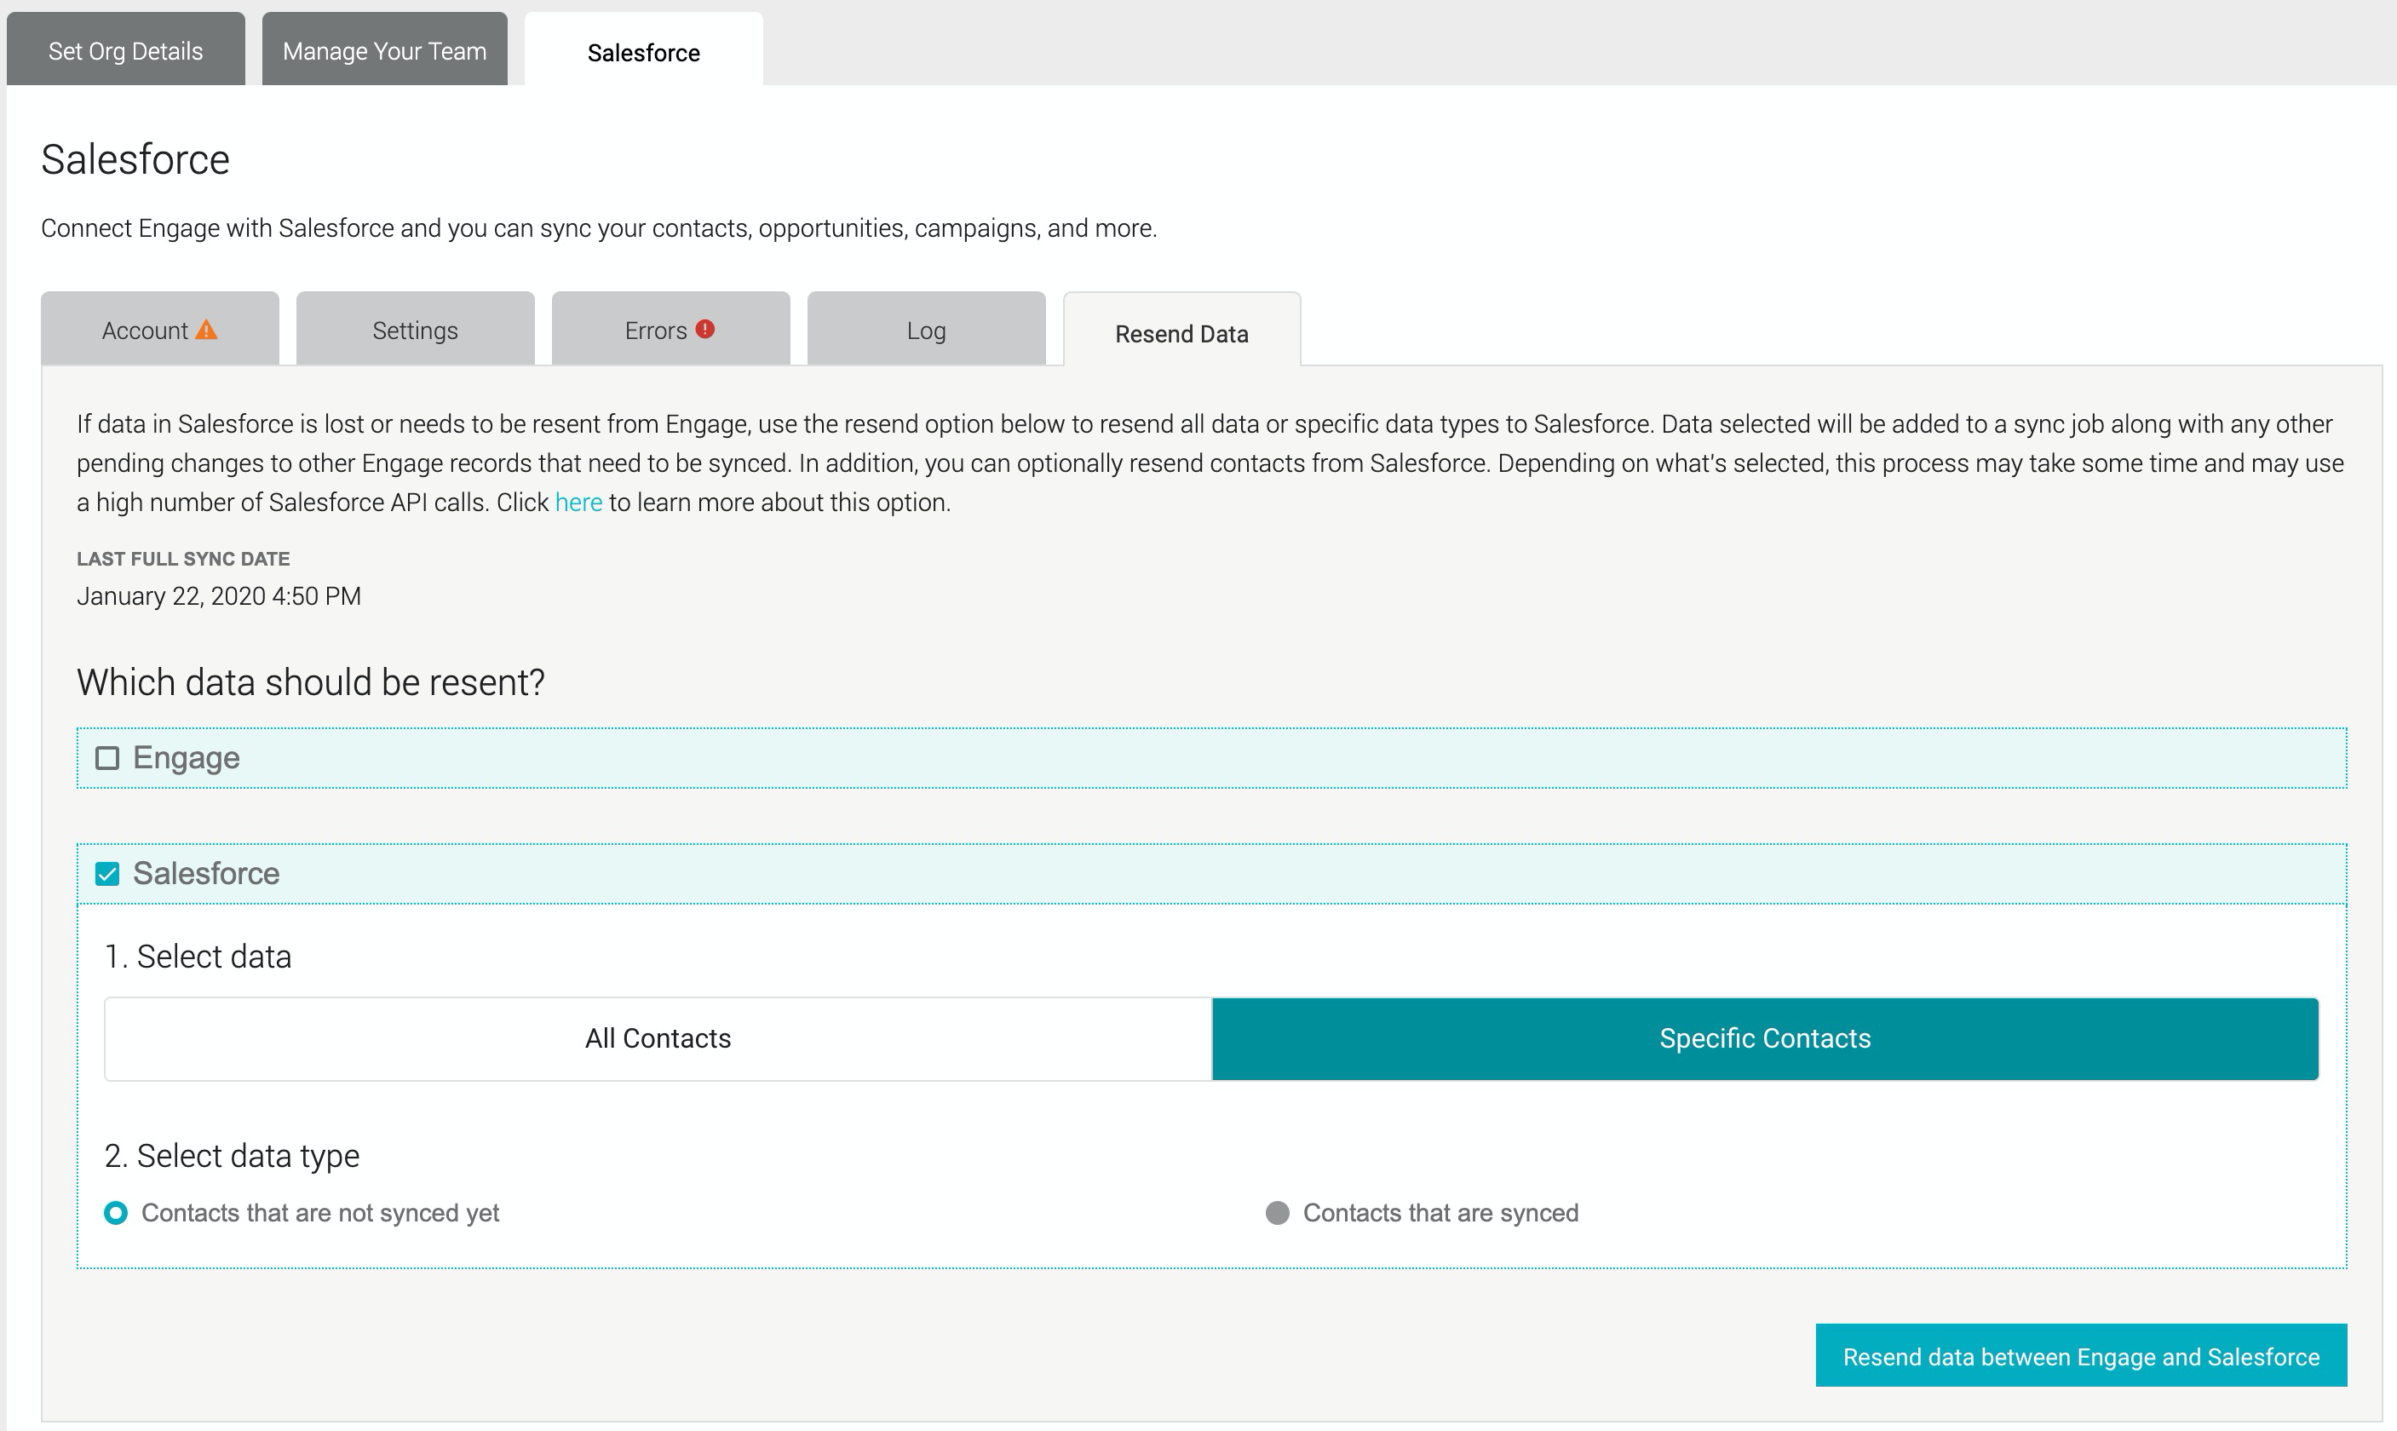This screenshot has height=1431, width=2397.
Task: Click the orange warning icon on Account tab
Action: (x=206, y=330)
